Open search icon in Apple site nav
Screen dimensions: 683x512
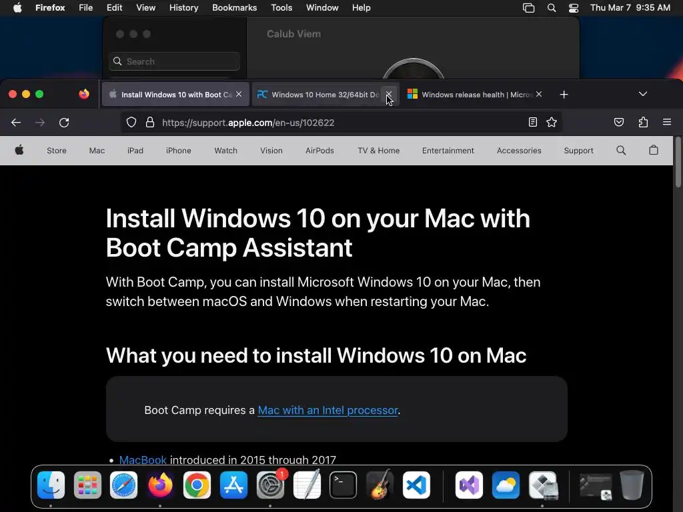click(x=621, y=150)
